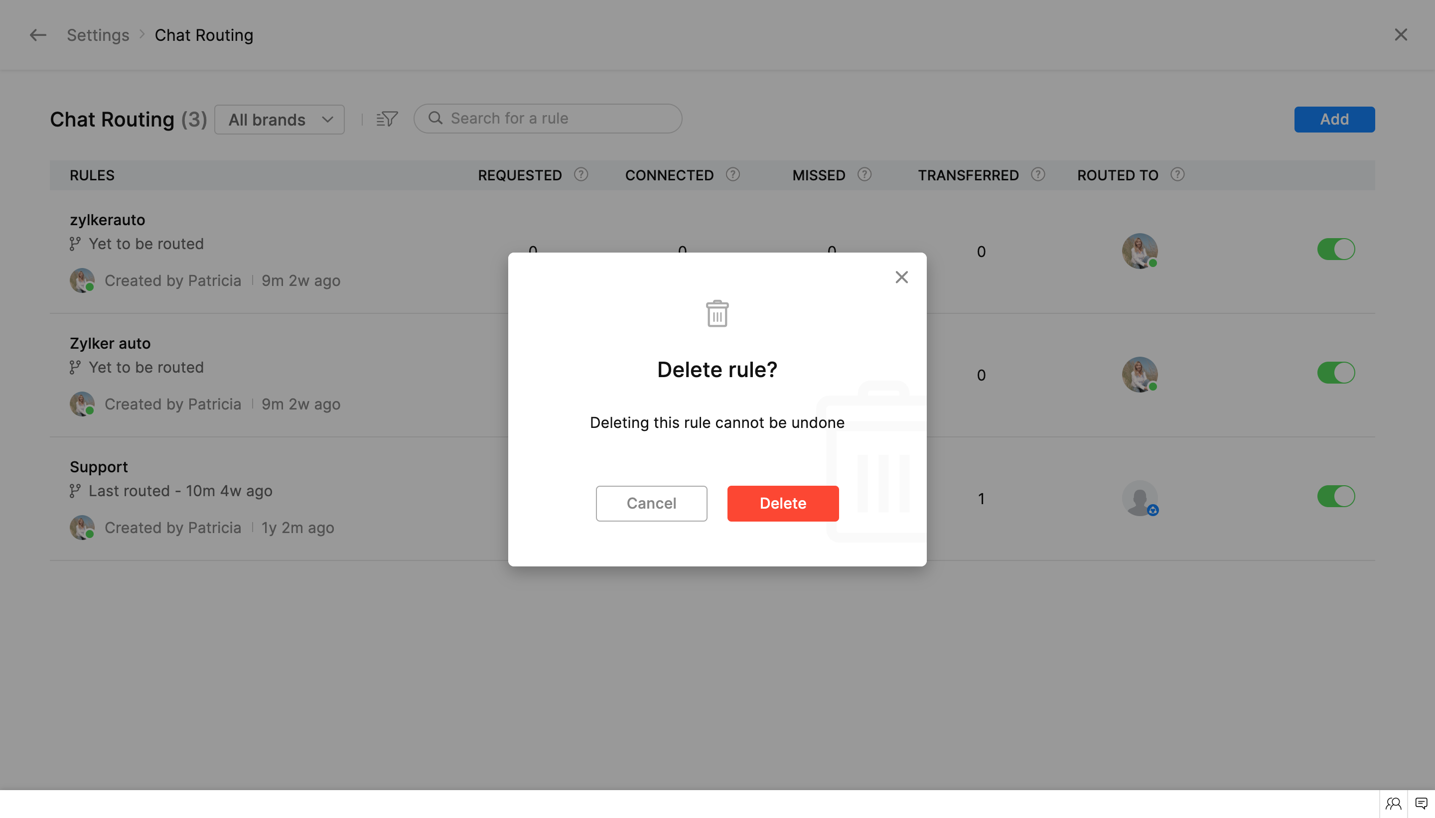Turn off the Support rule toggle
Image resolution: width=1435 pixels, height=818 pixels.
click(1335, 497)
